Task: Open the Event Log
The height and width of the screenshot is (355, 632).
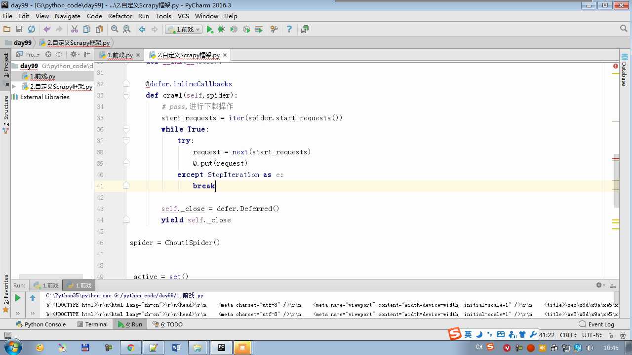Action: pos(596,324)
